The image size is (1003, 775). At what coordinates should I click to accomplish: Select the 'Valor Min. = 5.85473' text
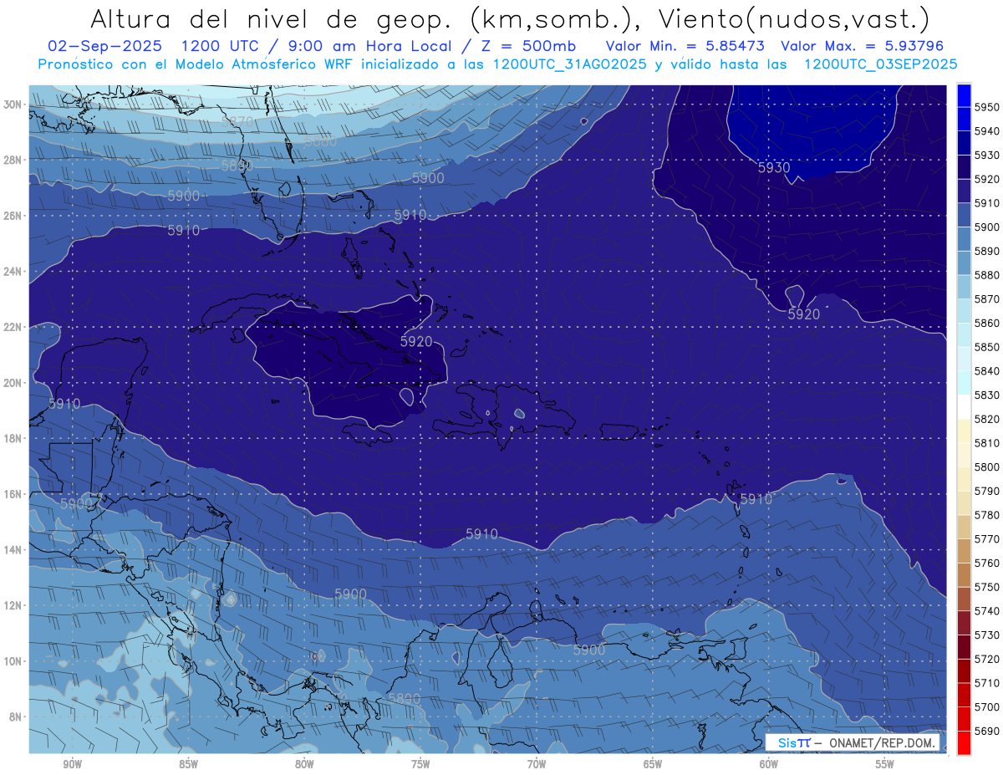(685, 45)
